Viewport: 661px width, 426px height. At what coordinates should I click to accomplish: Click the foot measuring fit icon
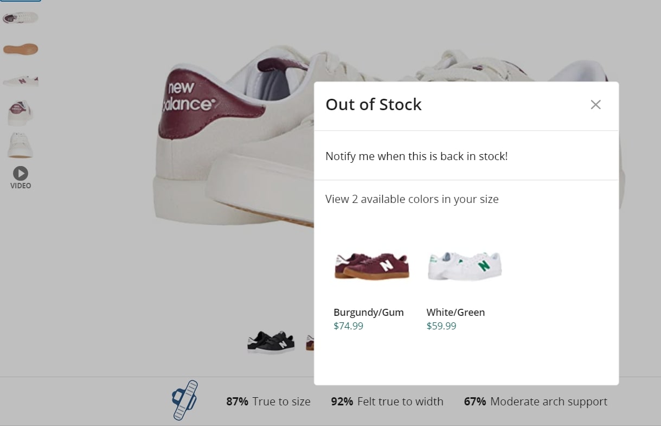tap(185, 400)
